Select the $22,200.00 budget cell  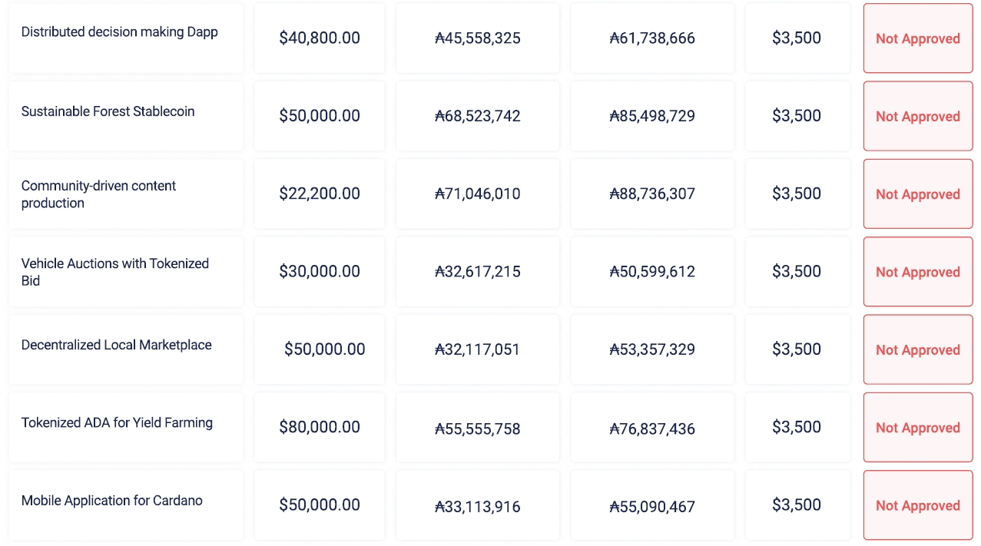click(x=320, y=194)
